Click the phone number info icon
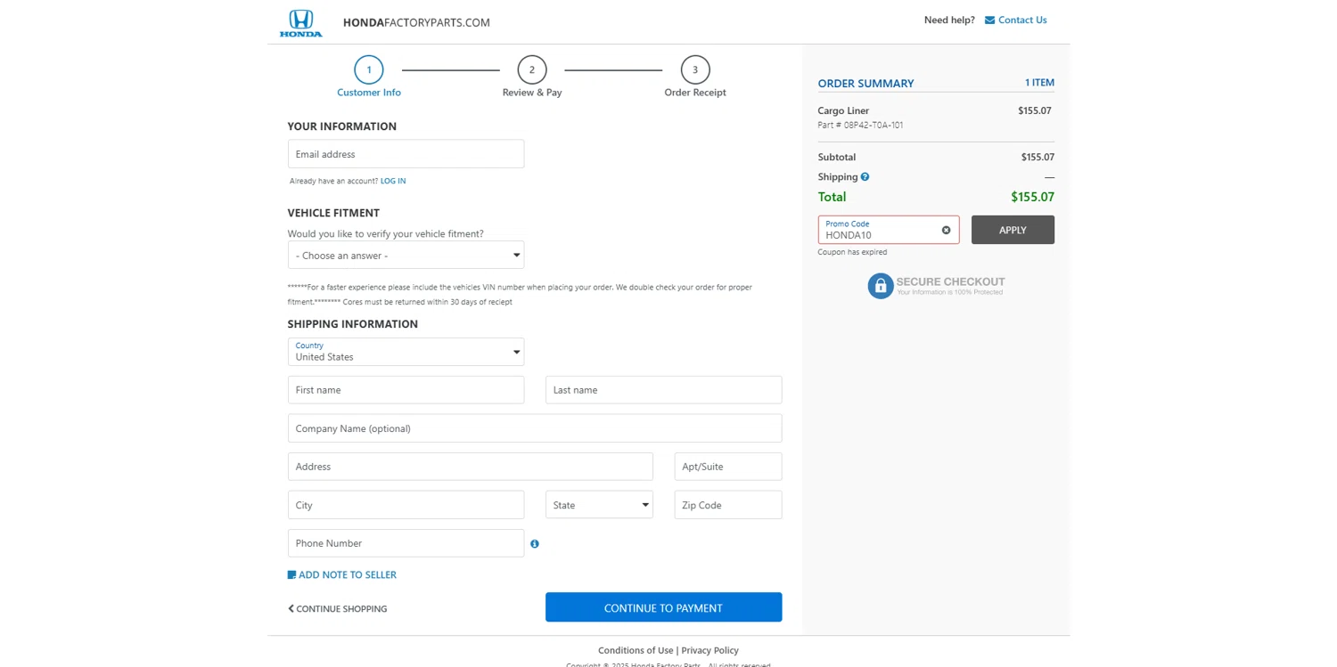The width and height of the screenshot is (1337, 667). [x=535, y=544]
